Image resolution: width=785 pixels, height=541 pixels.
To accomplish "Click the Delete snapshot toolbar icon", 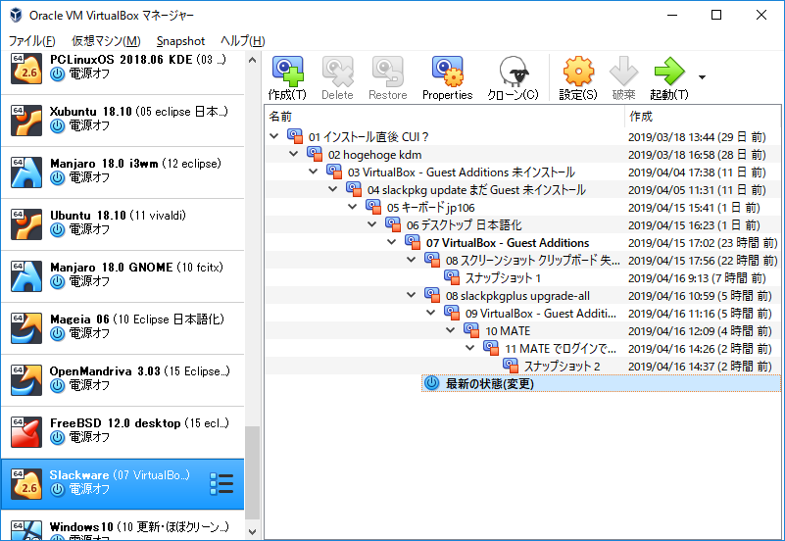I will 337,72.
